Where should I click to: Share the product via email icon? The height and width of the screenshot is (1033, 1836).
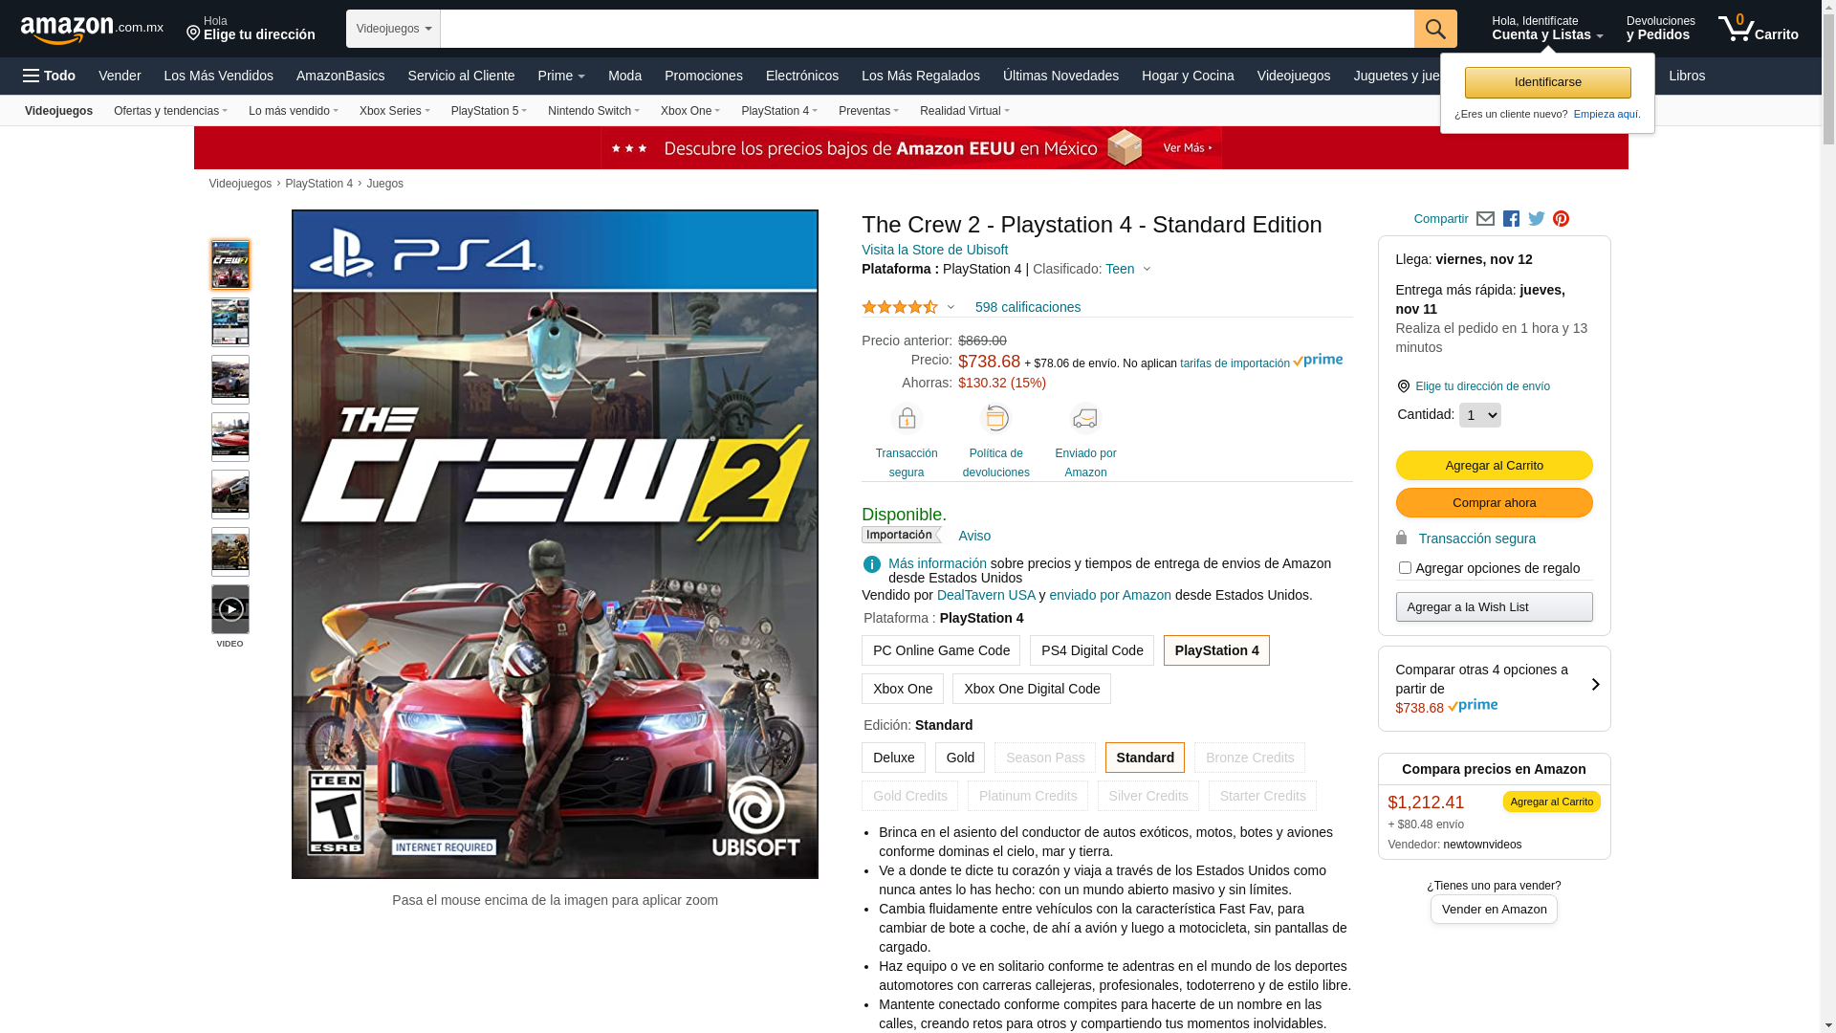[1485, 219]
